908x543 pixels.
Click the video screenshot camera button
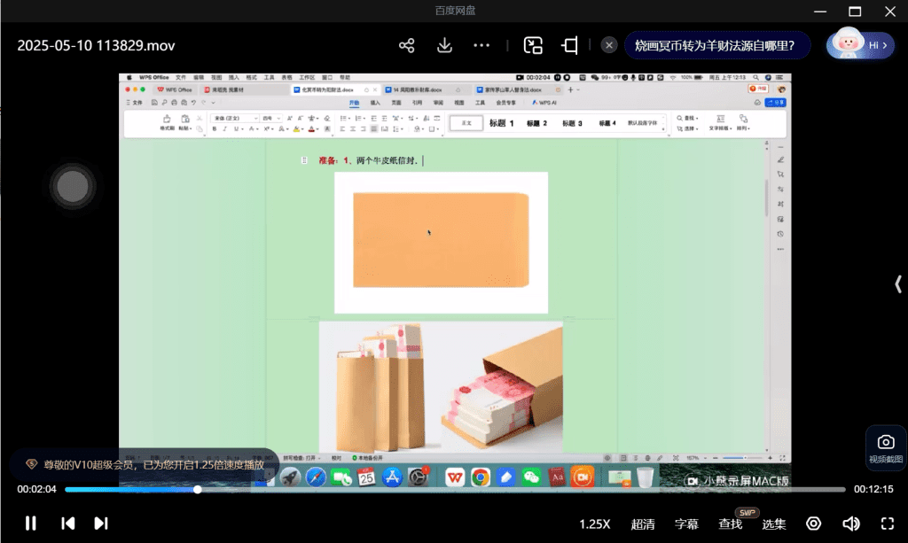[885, 446]
